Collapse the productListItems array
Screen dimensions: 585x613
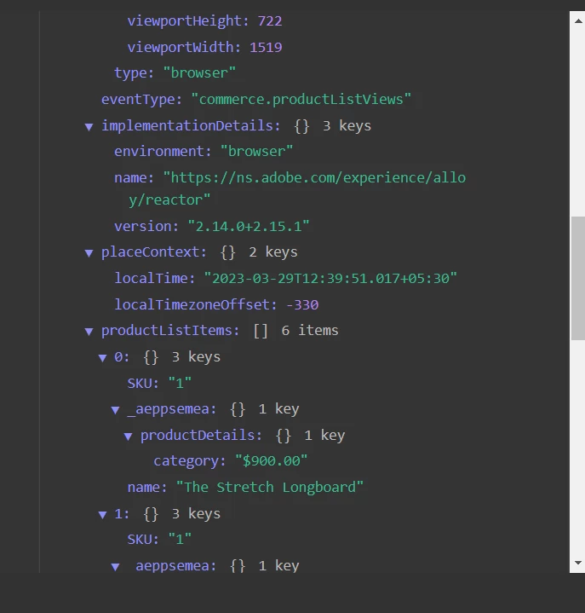pos(89,332)
